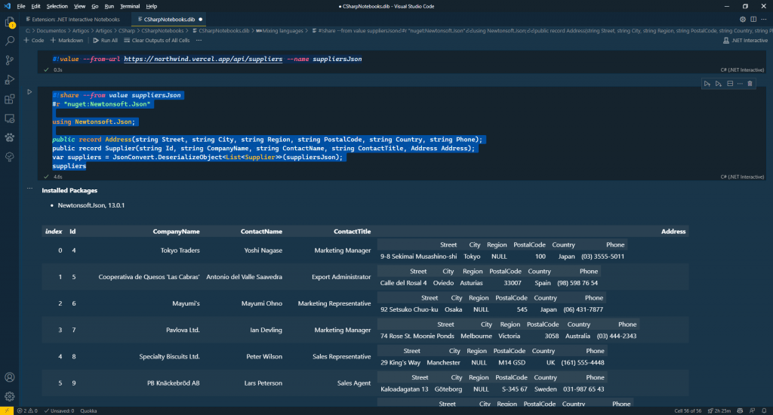Change second cell language C# (.NET Interactive)
Screen dimensions: 773x415
pos(742,177)
